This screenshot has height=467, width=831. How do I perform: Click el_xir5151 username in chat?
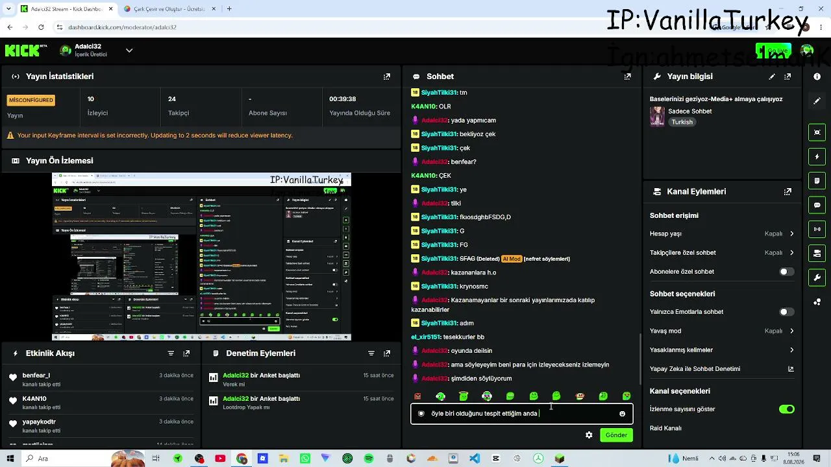426,337
